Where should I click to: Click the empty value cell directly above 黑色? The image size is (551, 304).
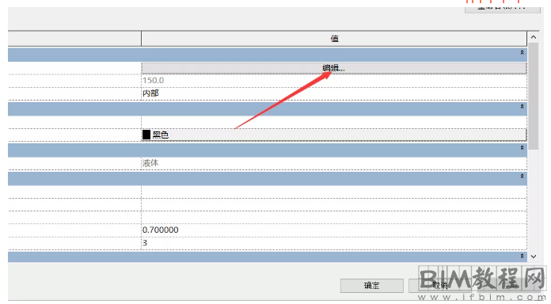point(334,122)
